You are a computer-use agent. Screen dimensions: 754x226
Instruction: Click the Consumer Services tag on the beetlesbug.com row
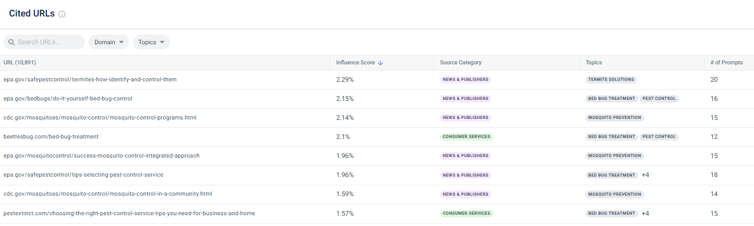tap(466, 137)
